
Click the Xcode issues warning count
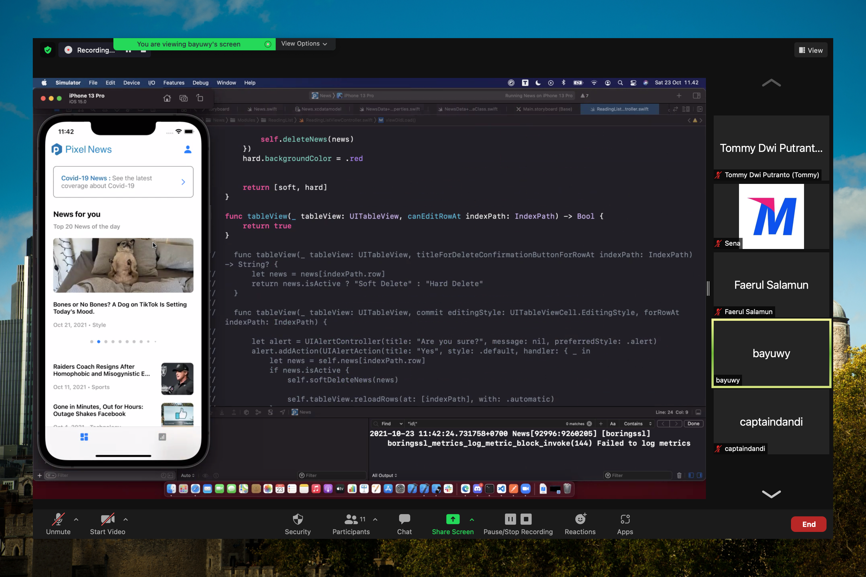coord(584,96)
